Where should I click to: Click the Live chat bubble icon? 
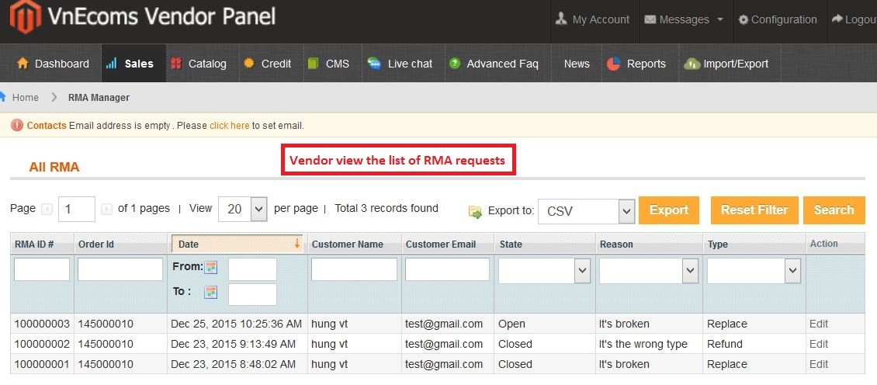374,63
